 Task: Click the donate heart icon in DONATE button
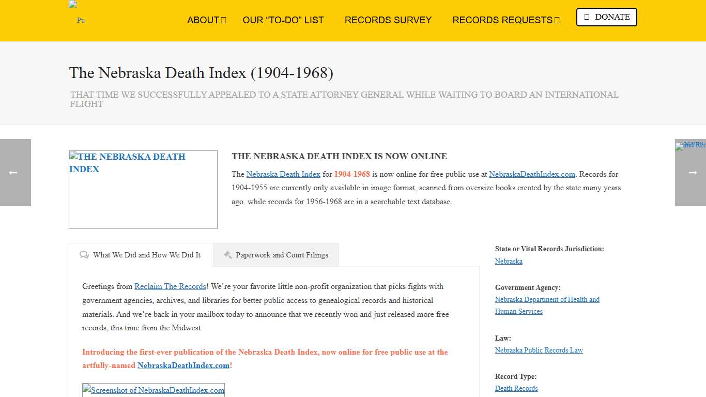(x=588, y=17)
